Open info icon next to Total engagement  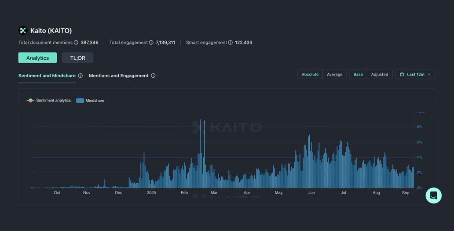tap(151, 43)
